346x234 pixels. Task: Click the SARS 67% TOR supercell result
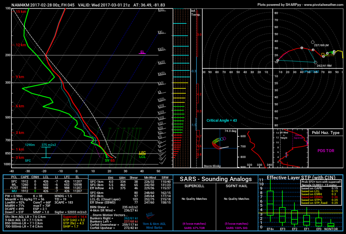click(x=194, y=228)
